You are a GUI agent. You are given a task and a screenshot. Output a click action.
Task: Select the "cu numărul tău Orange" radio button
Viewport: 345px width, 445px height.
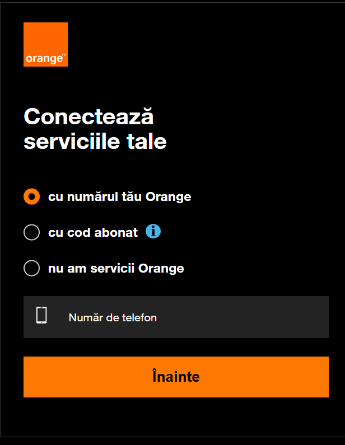32,196
